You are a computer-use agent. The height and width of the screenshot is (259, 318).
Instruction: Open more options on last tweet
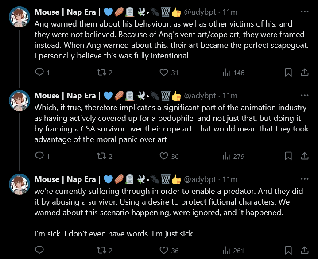click(x=304, y=179)
